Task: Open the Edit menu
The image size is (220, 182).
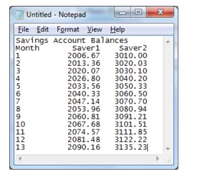Action: click(x=43, y=30)
